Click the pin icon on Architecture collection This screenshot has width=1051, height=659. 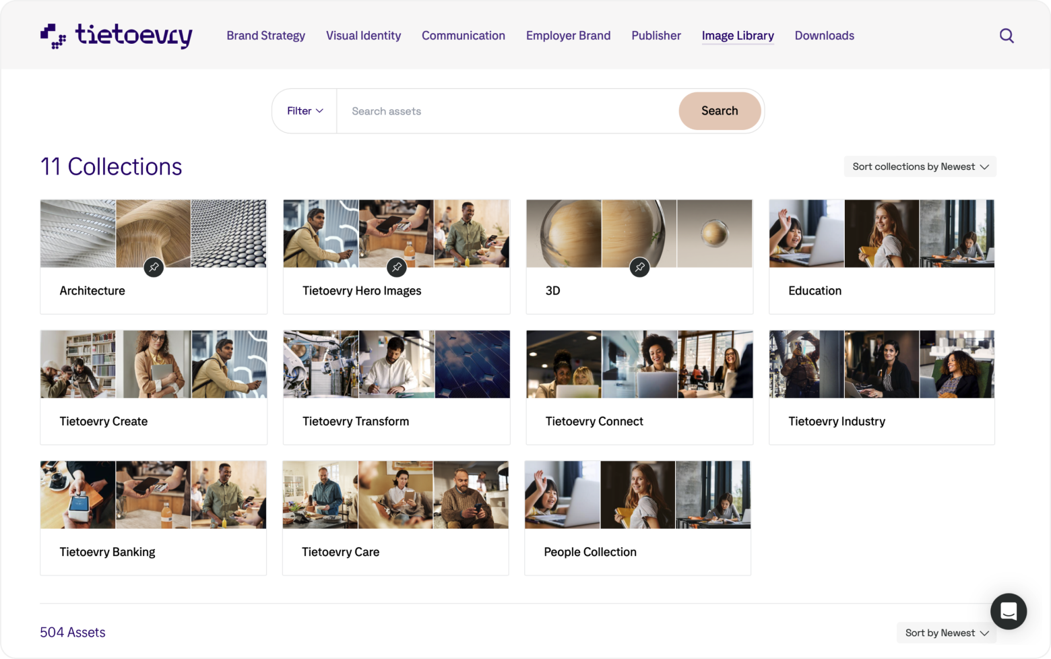(x=154, y=268)
